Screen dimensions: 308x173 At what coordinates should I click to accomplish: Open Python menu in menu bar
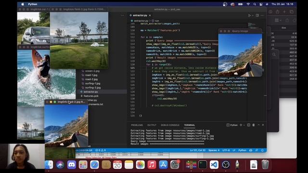pos(33,4)
